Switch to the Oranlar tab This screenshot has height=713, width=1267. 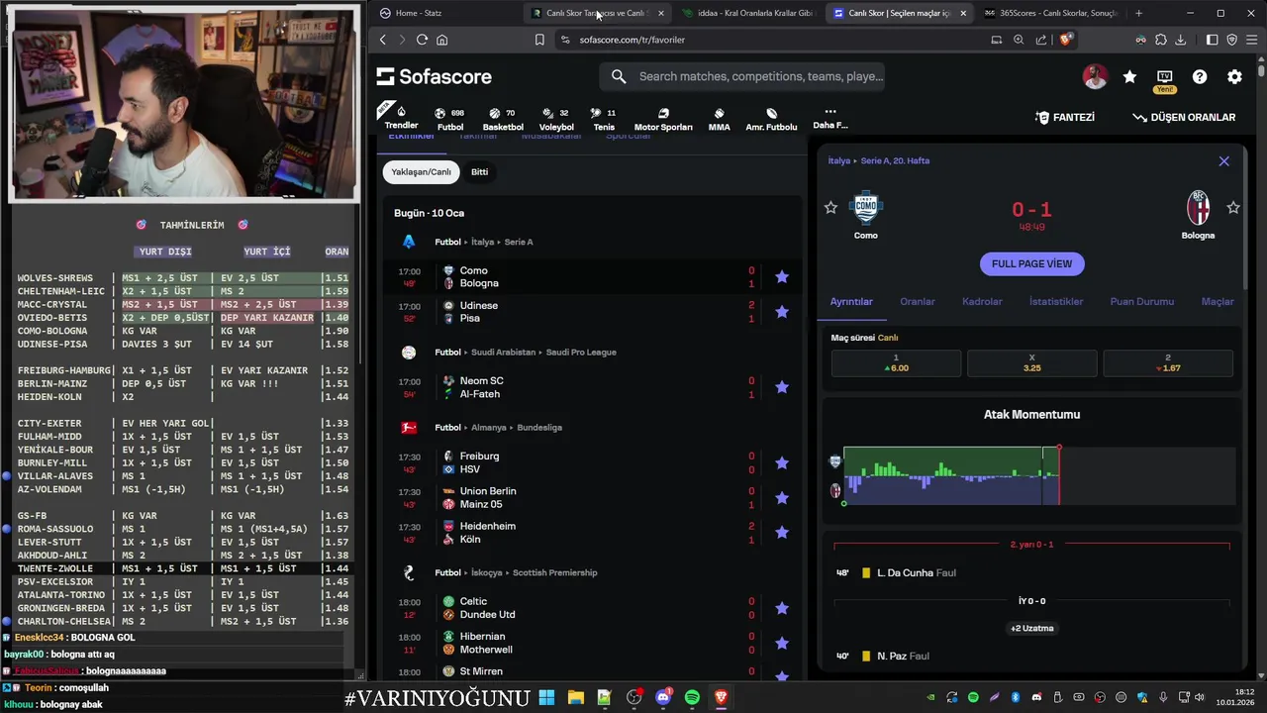(918, 301)
